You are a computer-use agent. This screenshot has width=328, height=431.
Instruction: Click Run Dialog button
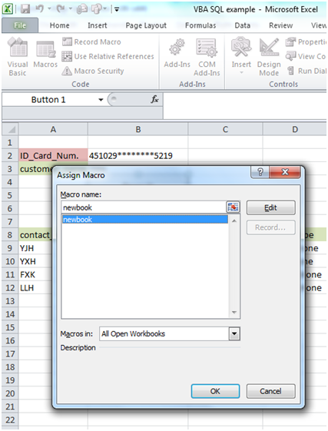(306, 71)
